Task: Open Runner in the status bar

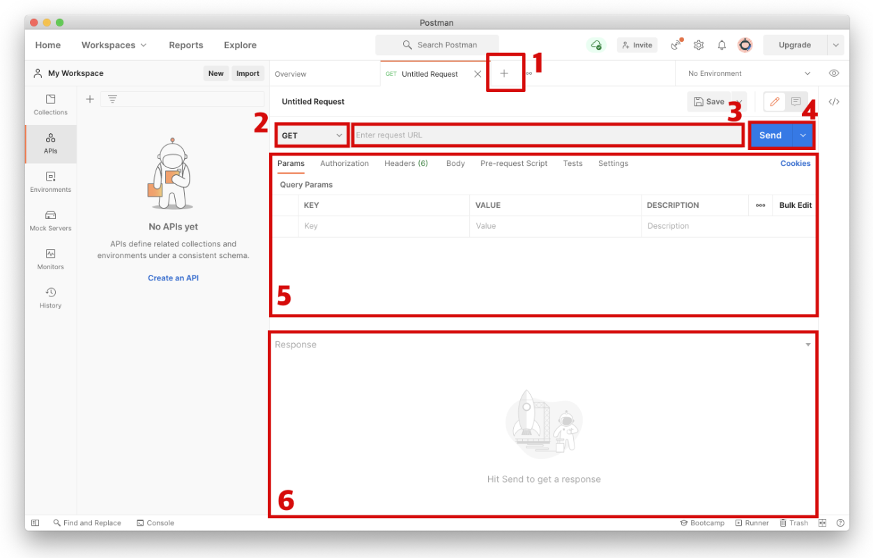Action: pyautogui.click(x=752, y=522)
